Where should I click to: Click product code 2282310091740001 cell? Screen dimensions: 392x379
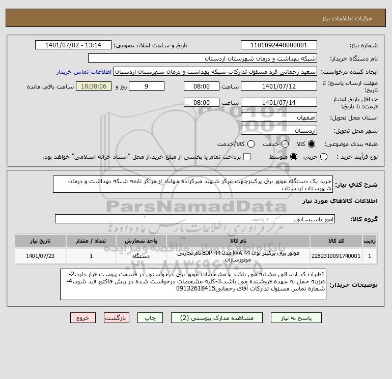pyautogui.click(x=336, y=256)
